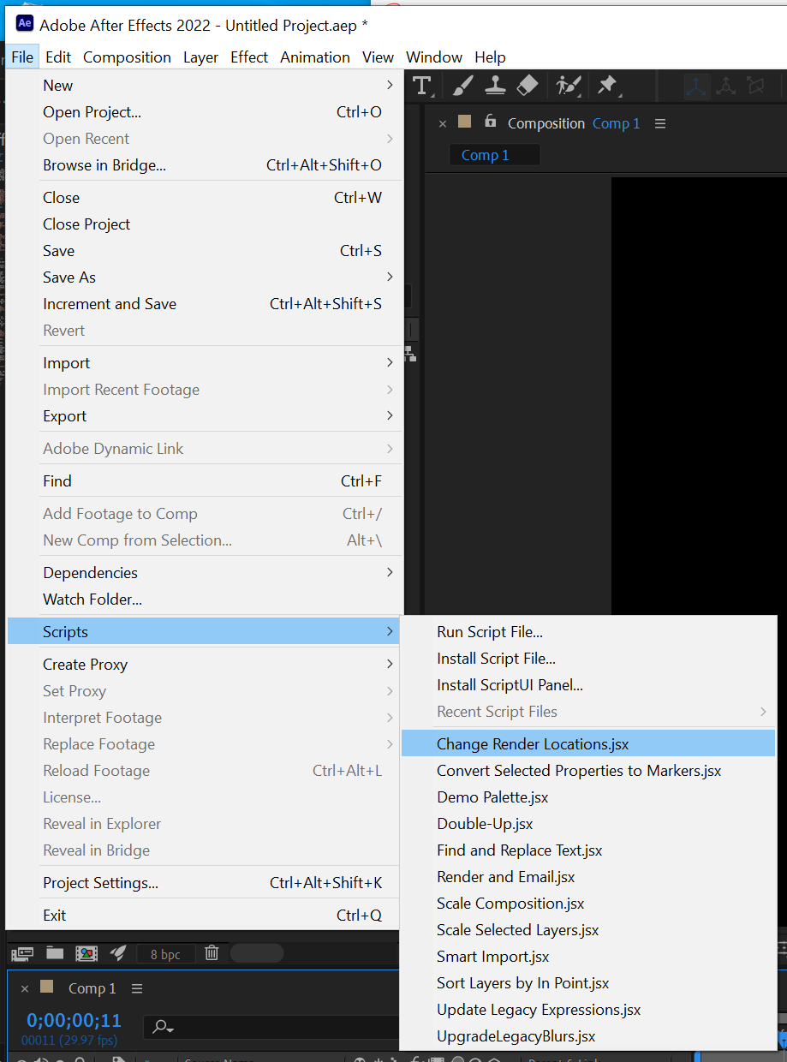787x1062 pixels.
Task: Activate the World Axis mode icon
Action: (x=725, y=85)
